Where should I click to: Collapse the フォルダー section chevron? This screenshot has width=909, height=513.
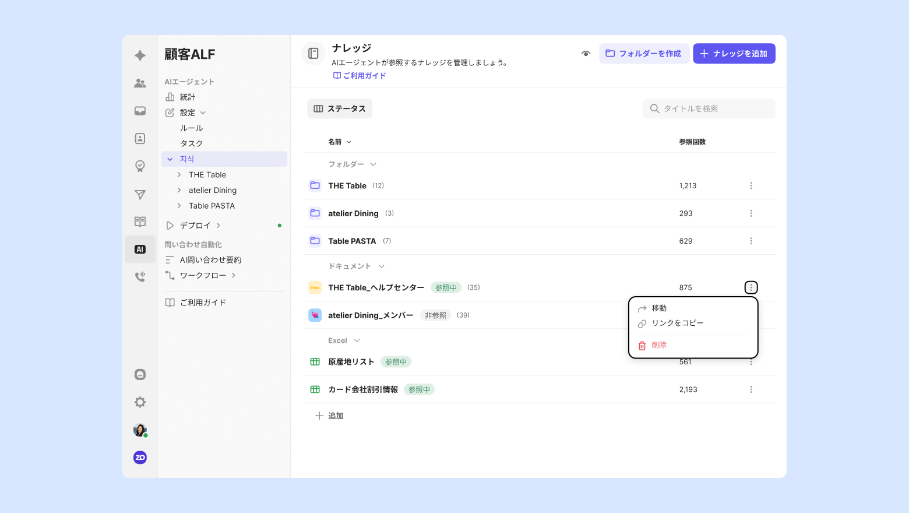coord(373,164)
